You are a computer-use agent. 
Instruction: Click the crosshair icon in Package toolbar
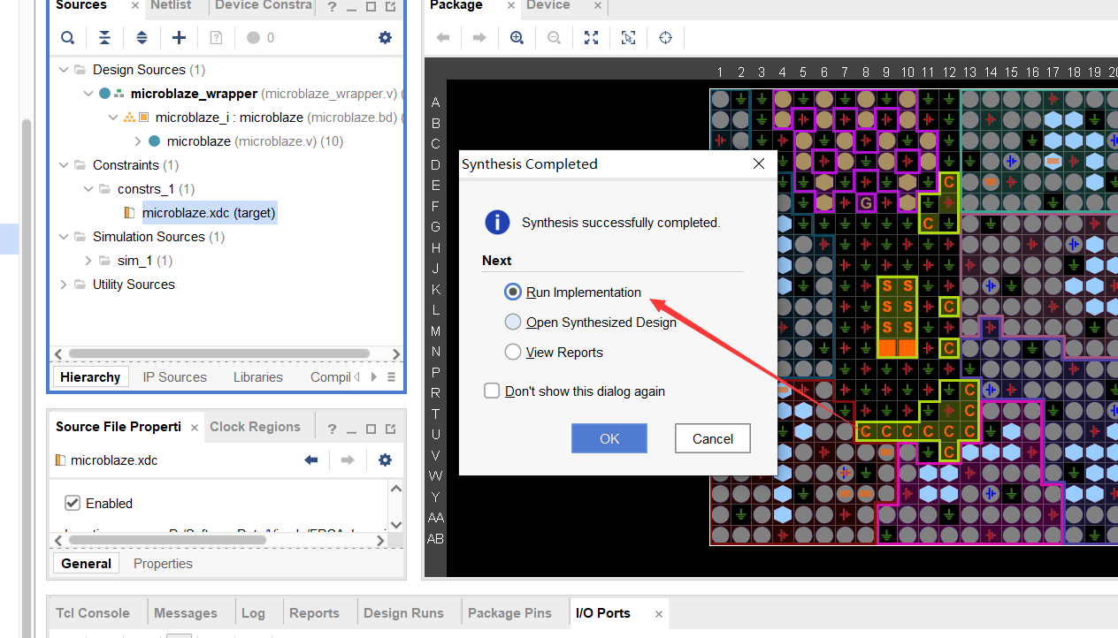(665, 38)
